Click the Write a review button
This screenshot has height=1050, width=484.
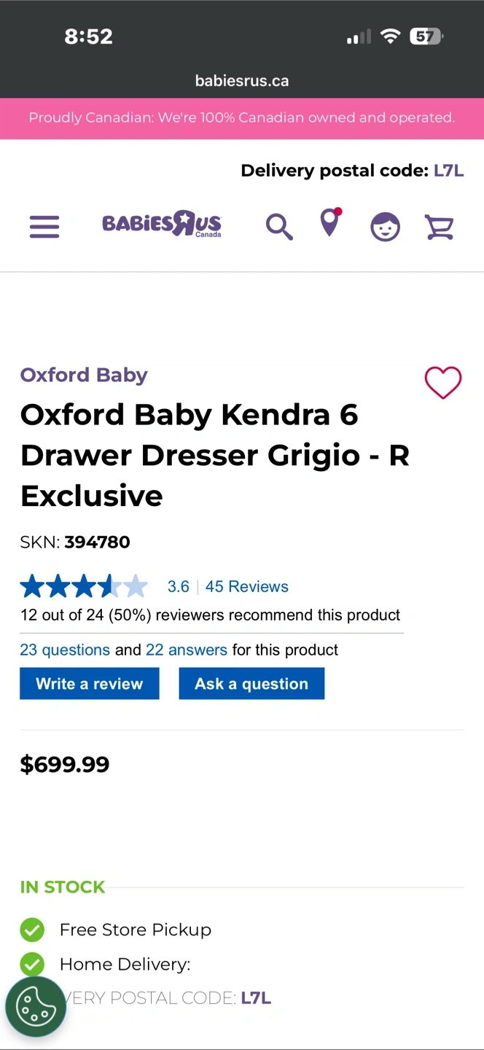pyautogui.click(x=90, y=684)
